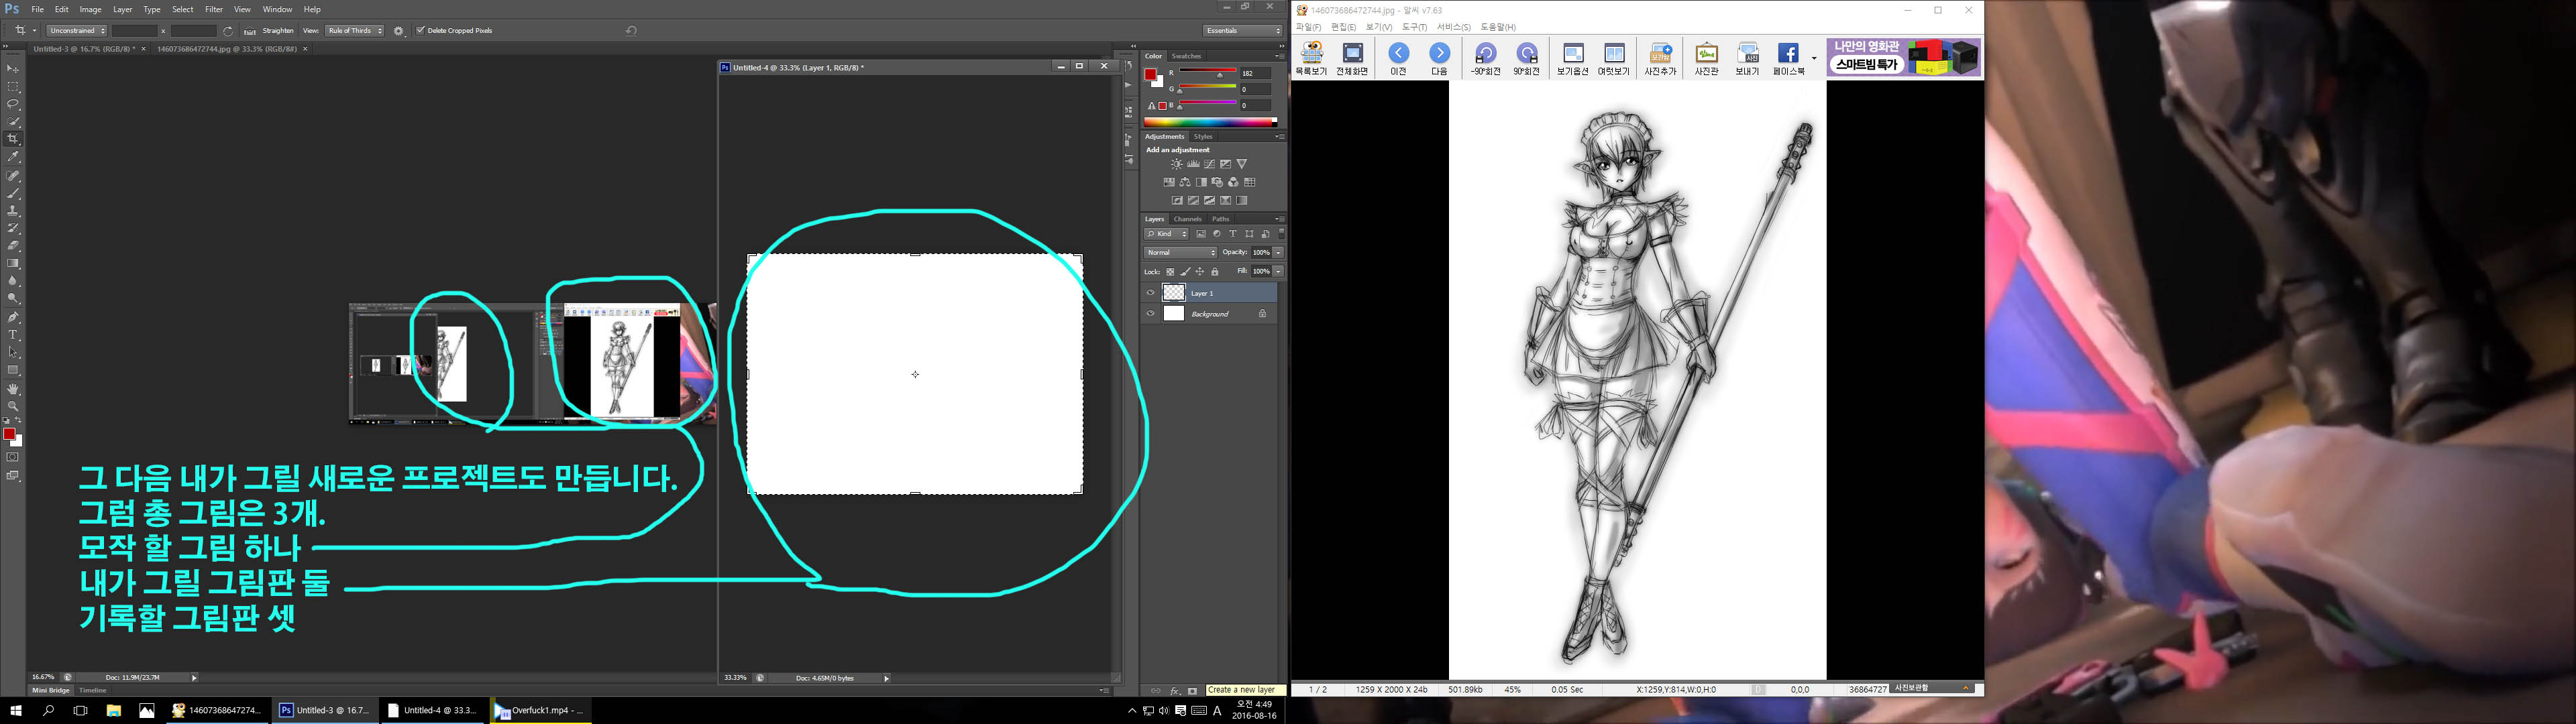The width and height of the screenshot is (2576, 724).
Task: Click the Straighten button label
Action: click(x=278, y=31)
